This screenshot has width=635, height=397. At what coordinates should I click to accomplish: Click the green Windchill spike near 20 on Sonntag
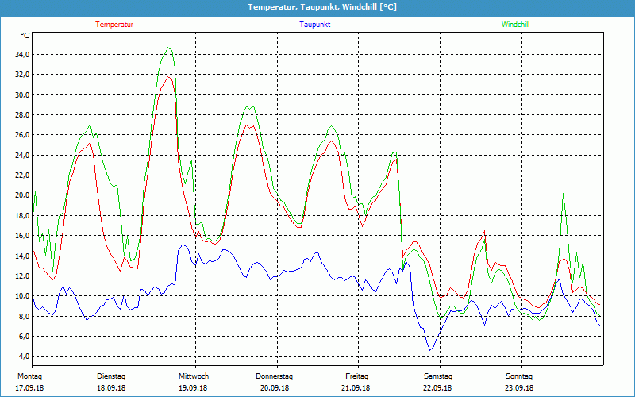coord(563,195)
